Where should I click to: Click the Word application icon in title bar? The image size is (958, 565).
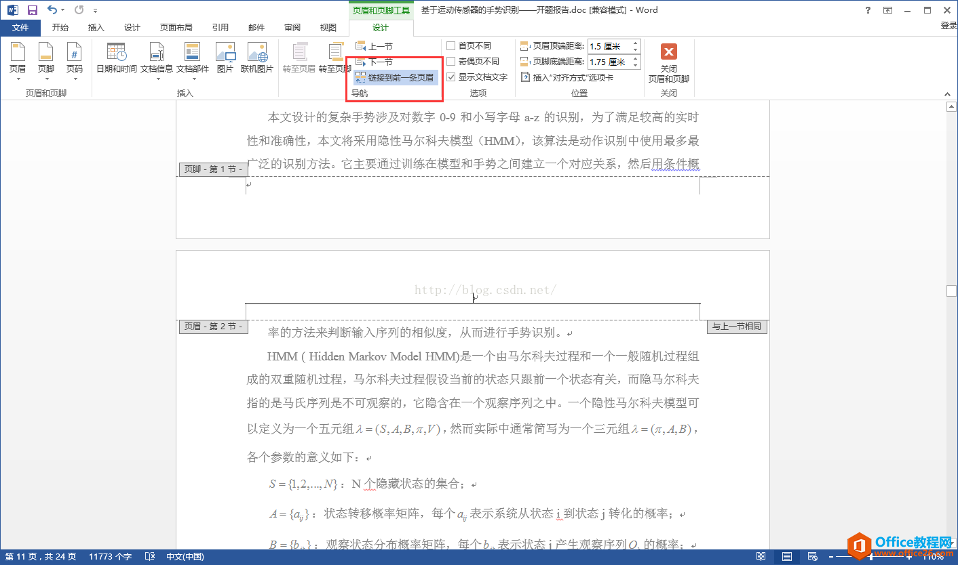13,10
